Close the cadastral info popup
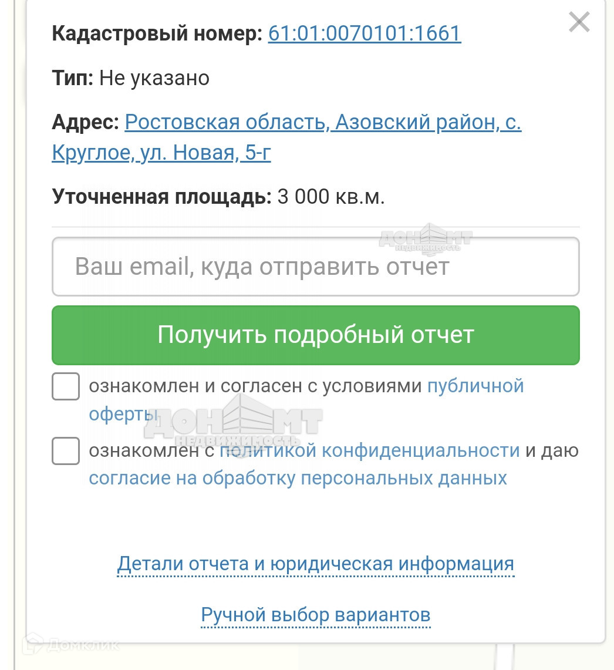Image resolution: width=614 pixels, height=670 pixels. 579,23
